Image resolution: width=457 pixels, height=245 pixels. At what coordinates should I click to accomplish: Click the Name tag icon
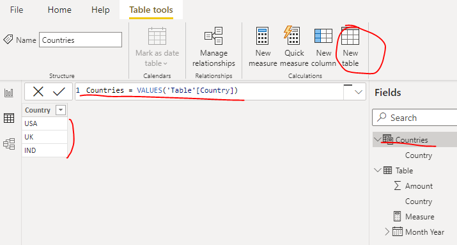coord(8,40)
